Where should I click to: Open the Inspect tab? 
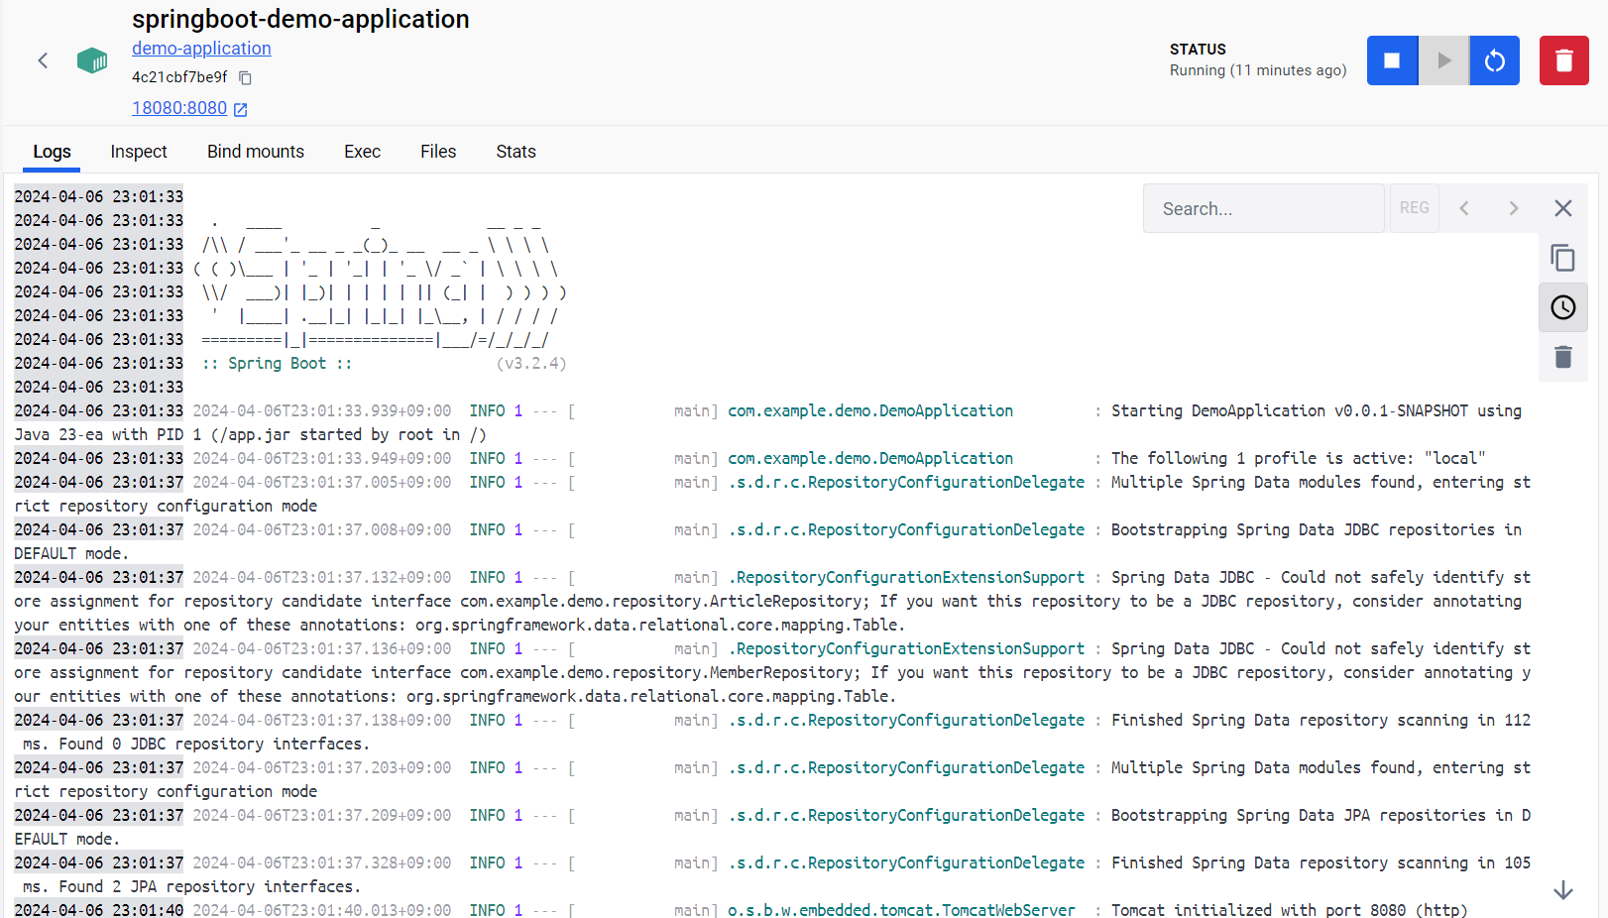(139, 152)
